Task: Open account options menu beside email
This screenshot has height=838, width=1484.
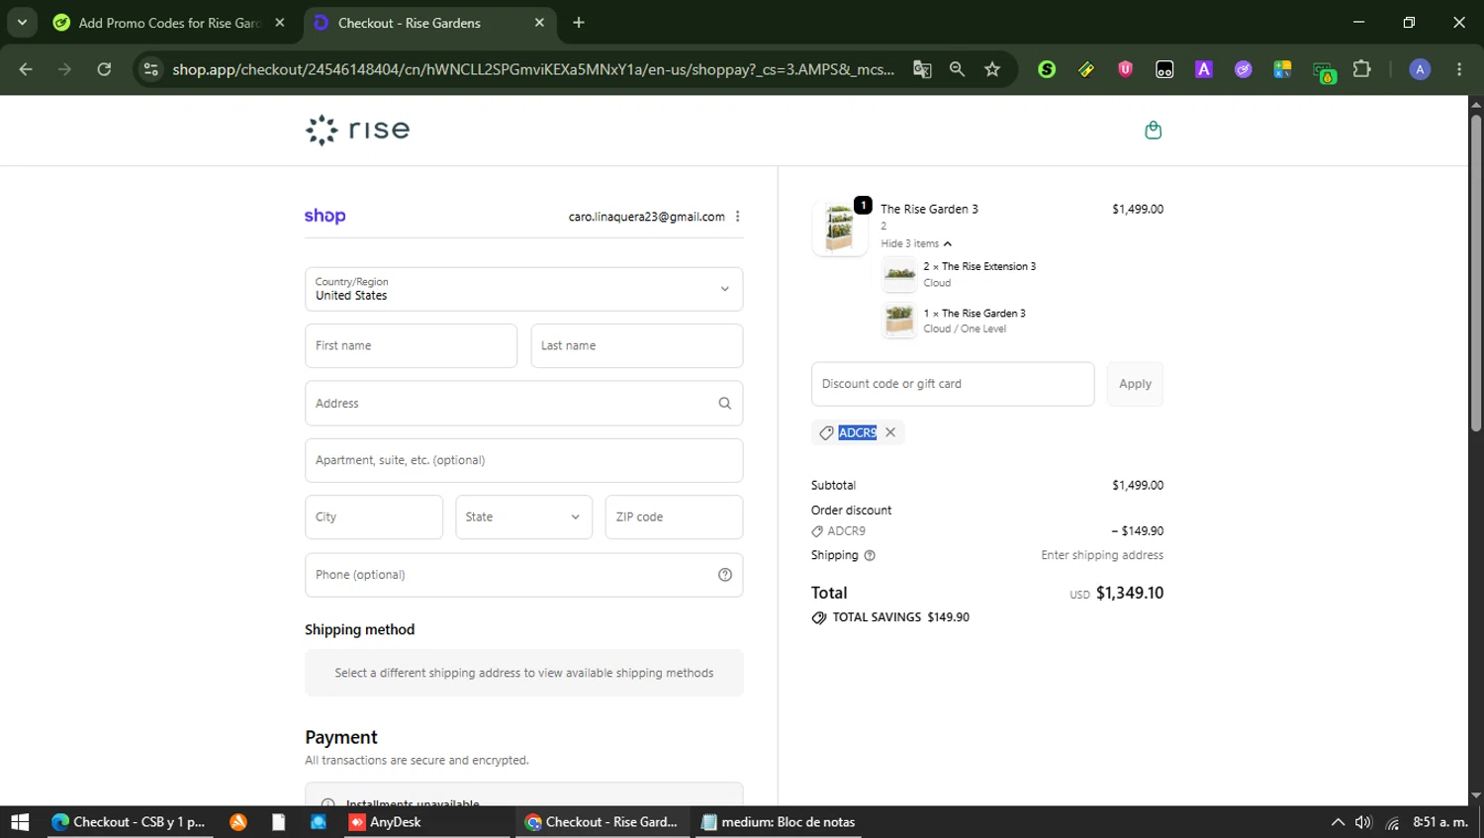Action: pos(737,217)
